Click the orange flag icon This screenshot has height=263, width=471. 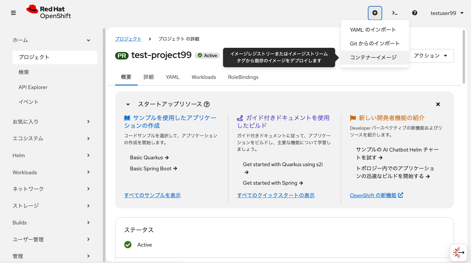click(x=353, y=118)
